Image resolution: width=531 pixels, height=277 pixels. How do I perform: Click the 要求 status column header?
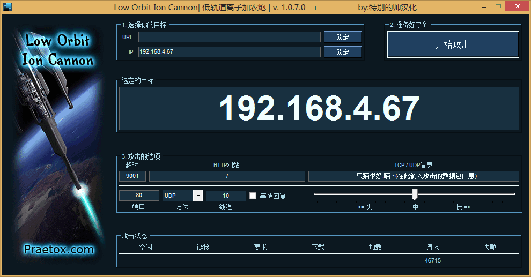click(261, 247)
